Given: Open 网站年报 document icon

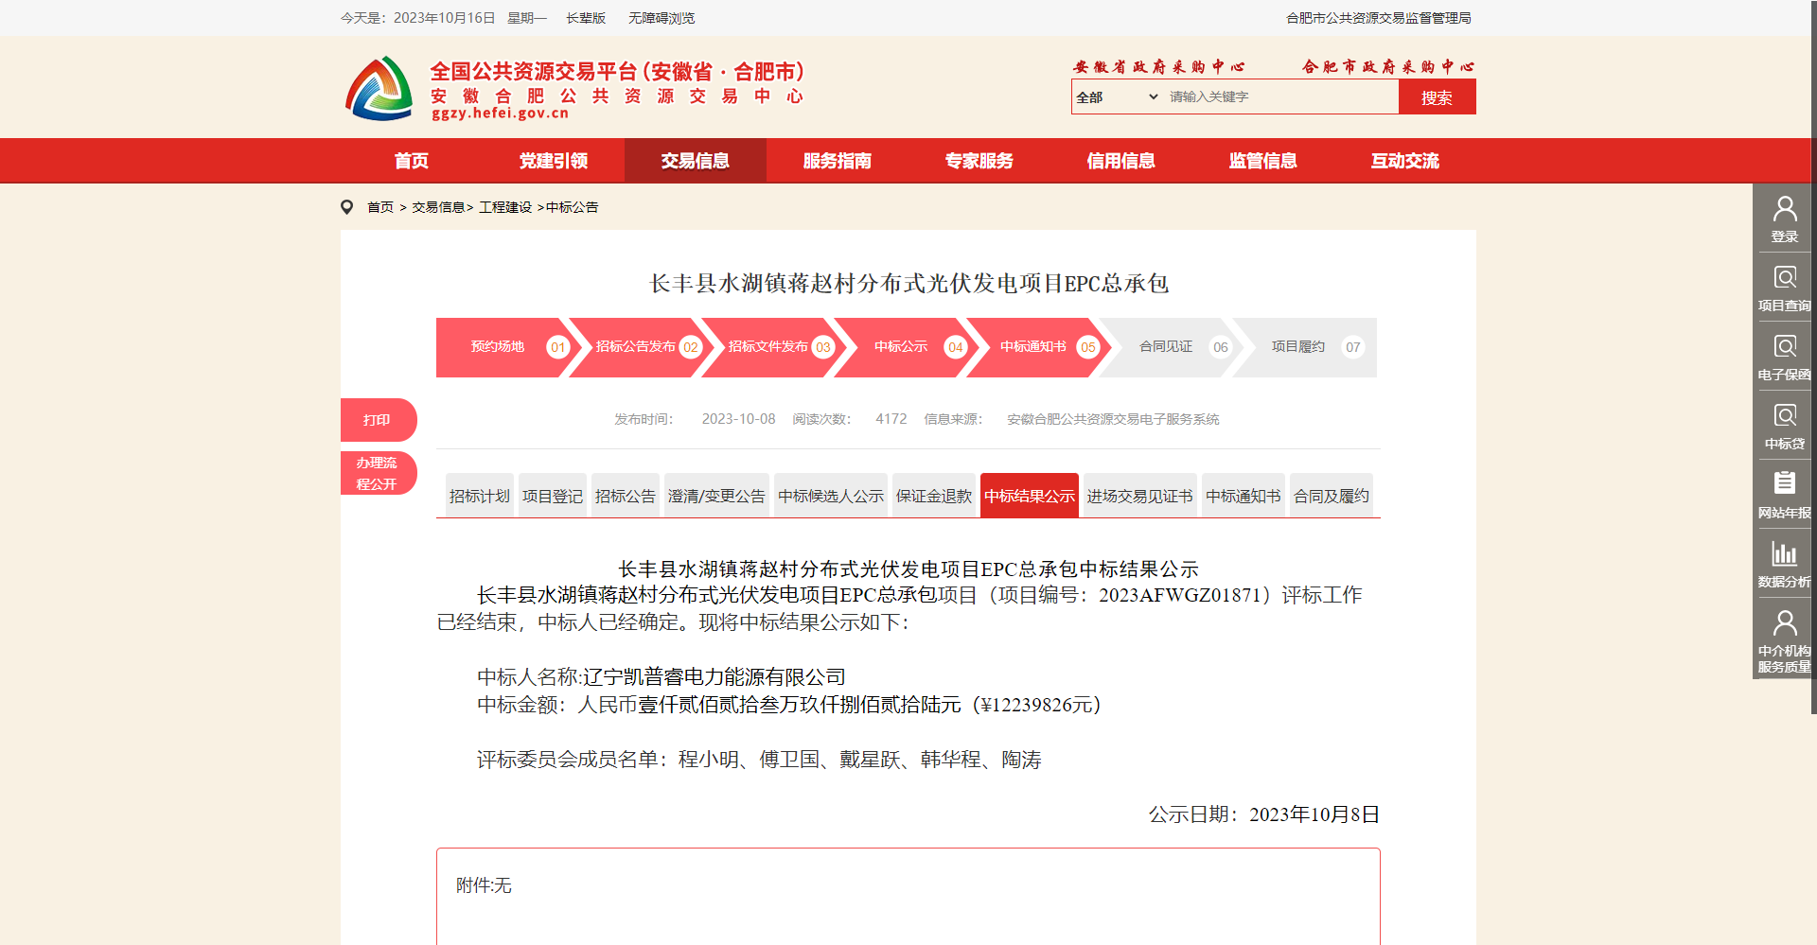Looking at the screenshot, I should [x=1784, y=484].
